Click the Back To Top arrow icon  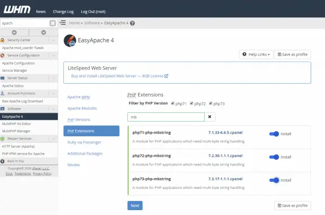[3, 161]
